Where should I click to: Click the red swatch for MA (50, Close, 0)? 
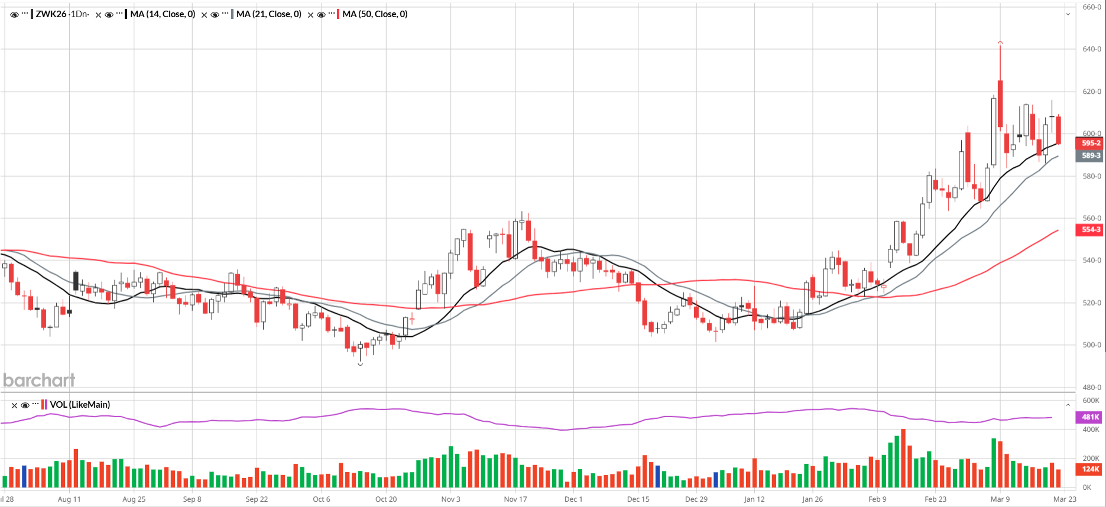339,14
